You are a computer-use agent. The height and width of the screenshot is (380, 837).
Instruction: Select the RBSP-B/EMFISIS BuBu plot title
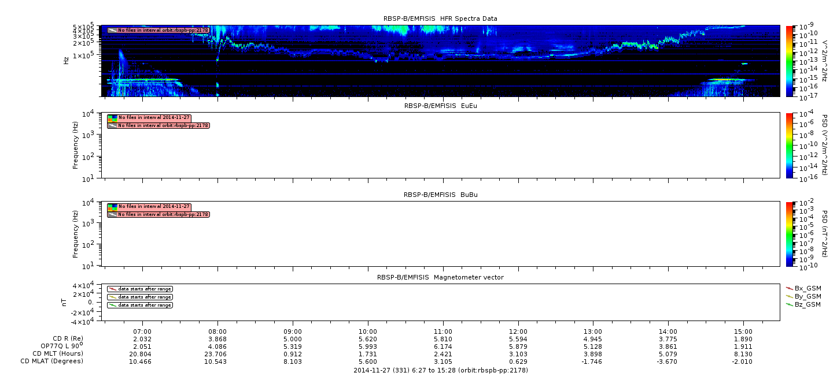tap(440, 195)
